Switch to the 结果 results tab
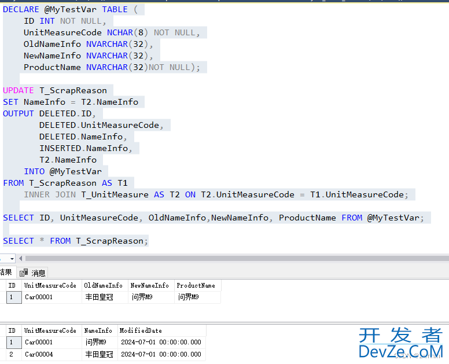This screenshot has height=364, width=449. coord(6,273)
